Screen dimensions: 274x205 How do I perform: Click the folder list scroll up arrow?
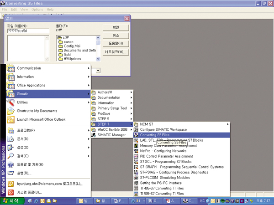click(x=98, y=38)
